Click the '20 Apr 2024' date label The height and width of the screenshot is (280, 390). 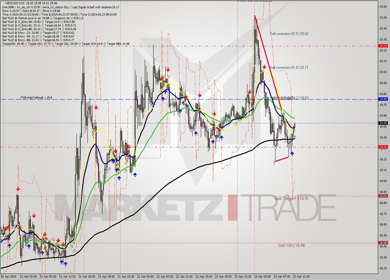8,277
